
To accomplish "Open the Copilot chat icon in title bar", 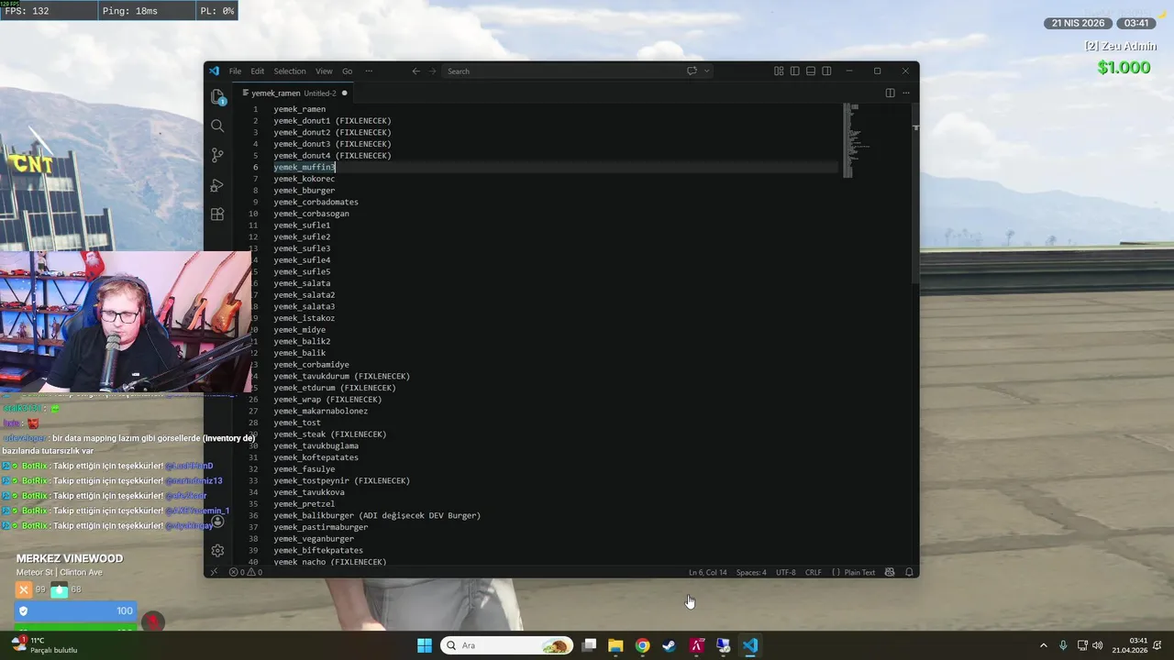I will (x=692, y=71).
